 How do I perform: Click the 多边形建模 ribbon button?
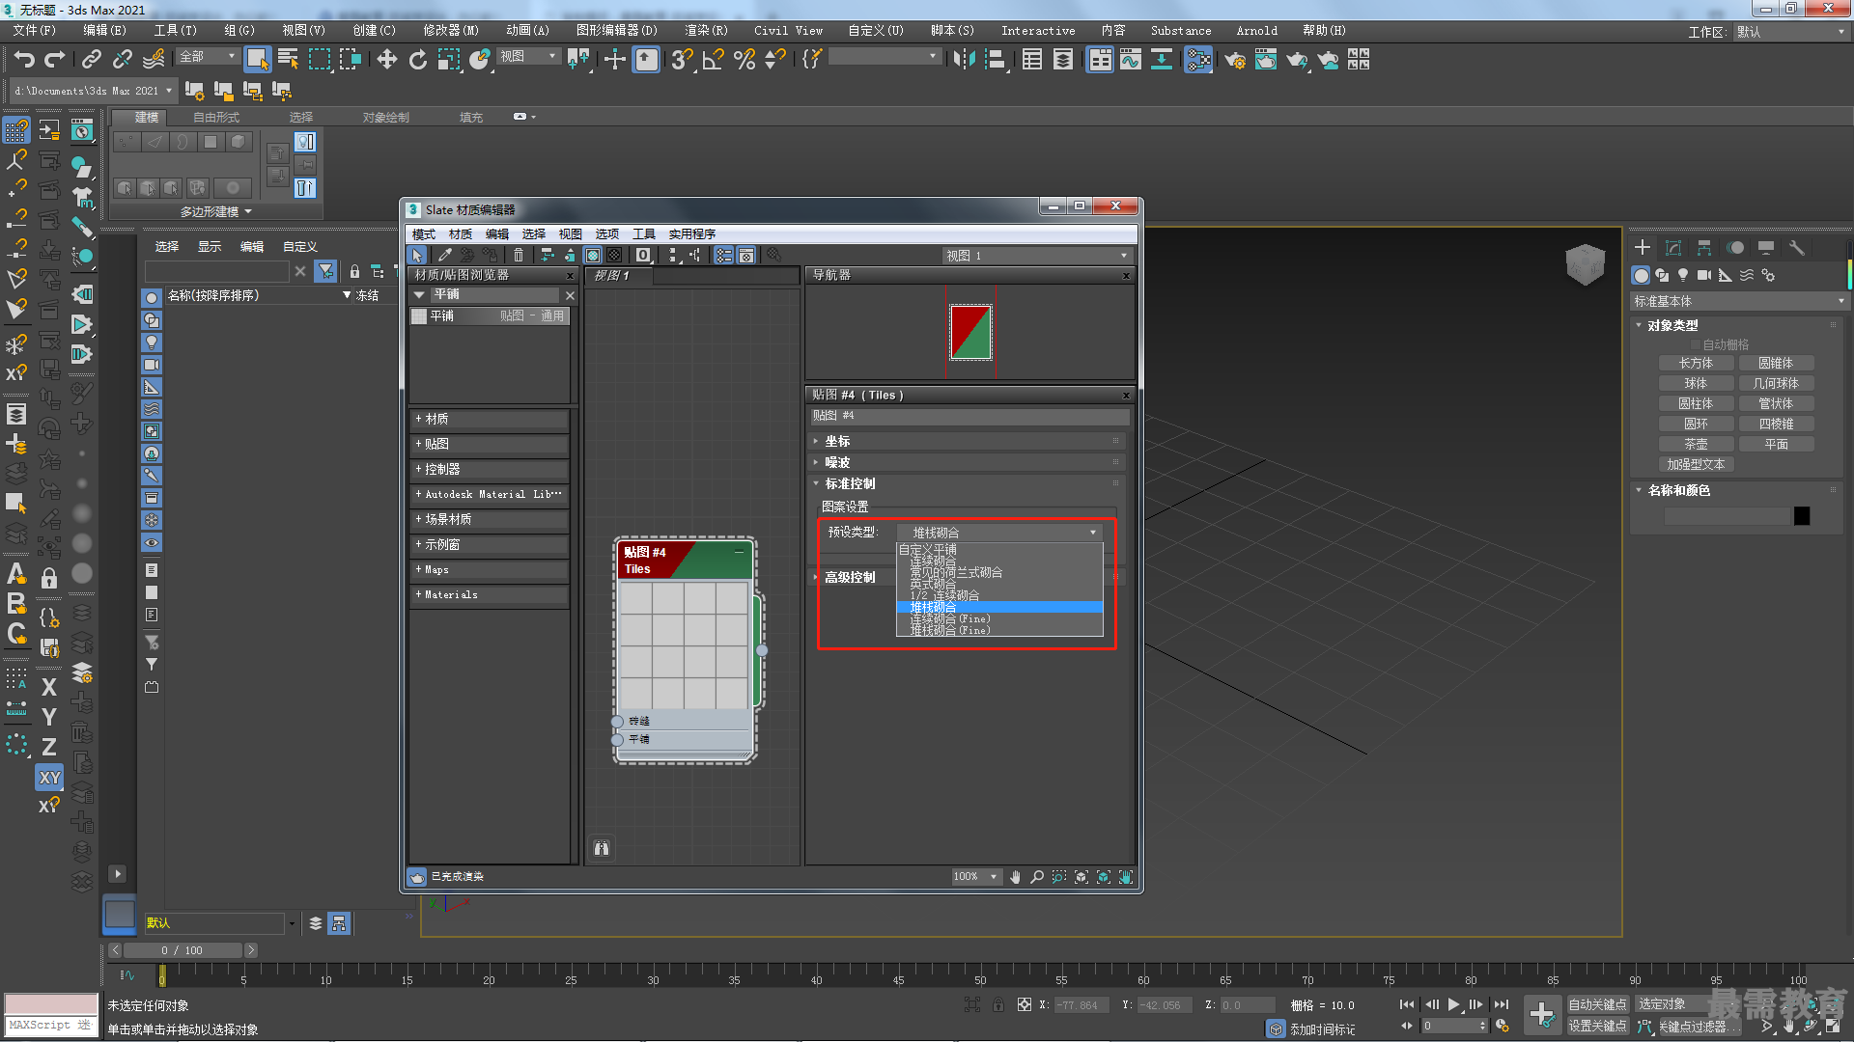[216, 211]
